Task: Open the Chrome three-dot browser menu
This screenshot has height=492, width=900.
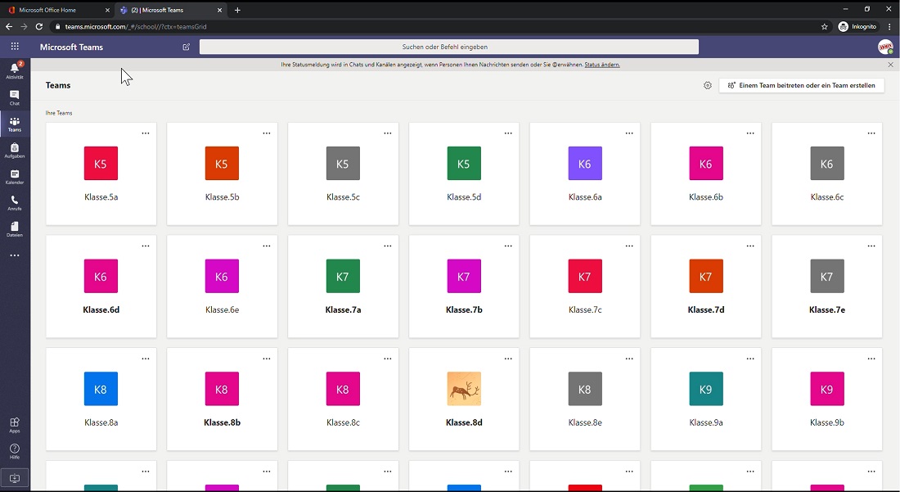Action: tap(889, 26)
